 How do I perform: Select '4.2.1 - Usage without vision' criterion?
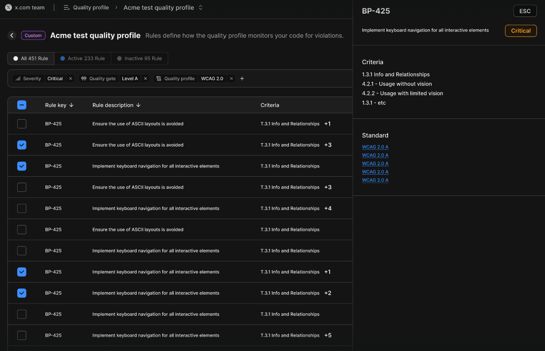397,84
